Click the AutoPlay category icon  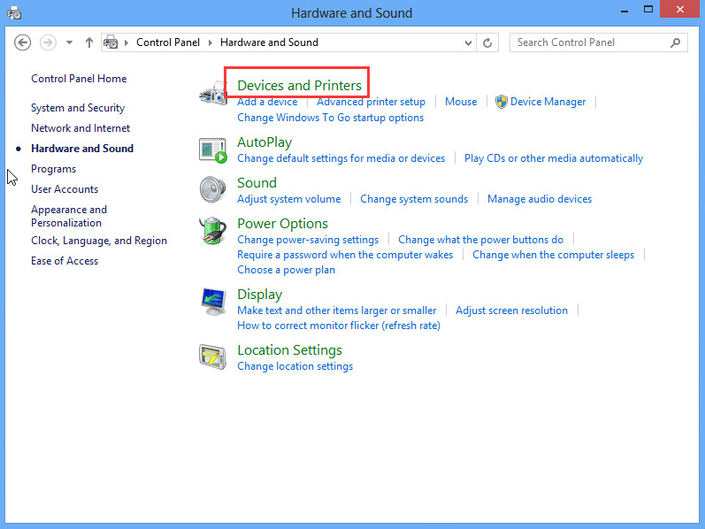click(213, 149)
